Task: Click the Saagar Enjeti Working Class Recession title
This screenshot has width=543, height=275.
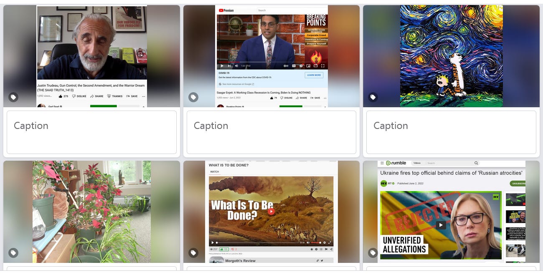Action: [264, 92]
